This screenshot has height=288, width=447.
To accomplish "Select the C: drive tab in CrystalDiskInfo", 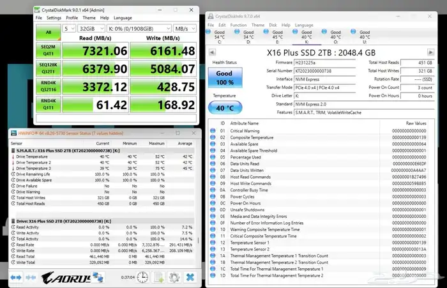I will [220, 37].
